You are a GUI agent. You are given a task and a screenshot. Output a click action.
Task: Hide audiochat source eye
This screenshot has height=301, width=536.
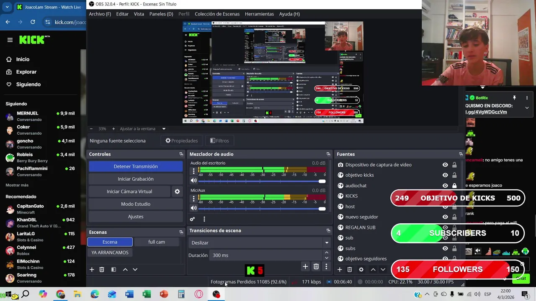(x=445, y=186)
